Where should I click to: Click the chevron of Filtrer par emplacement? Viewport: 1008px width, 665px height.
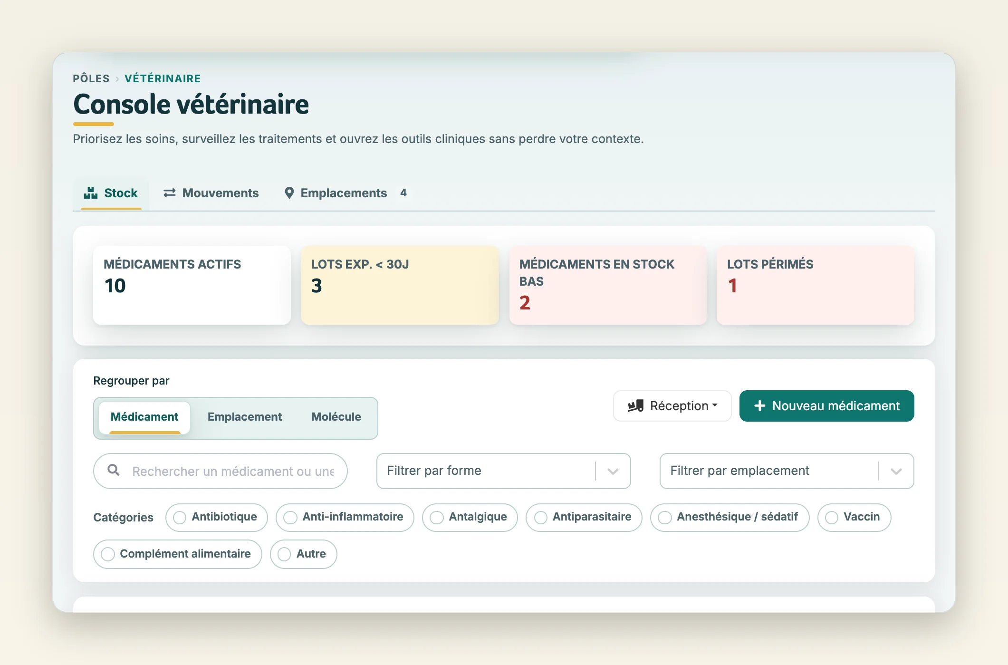(896, 472)
